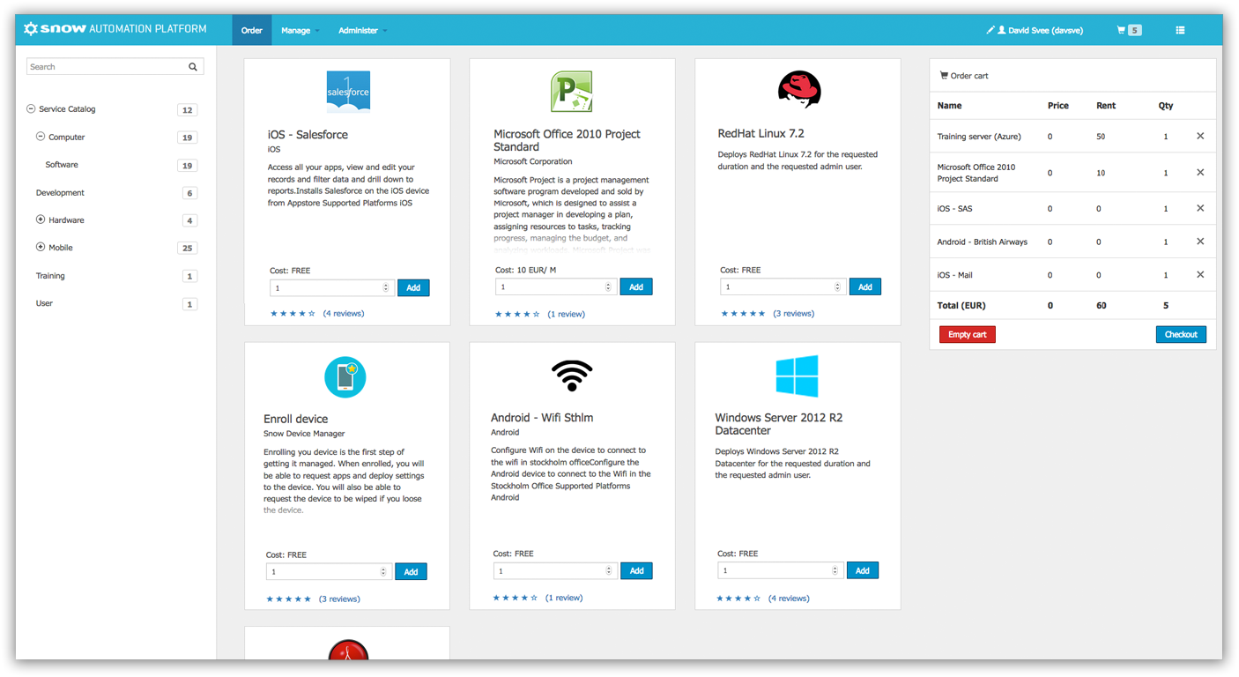Remove iOS - SAS from cart

(1200, 209)
